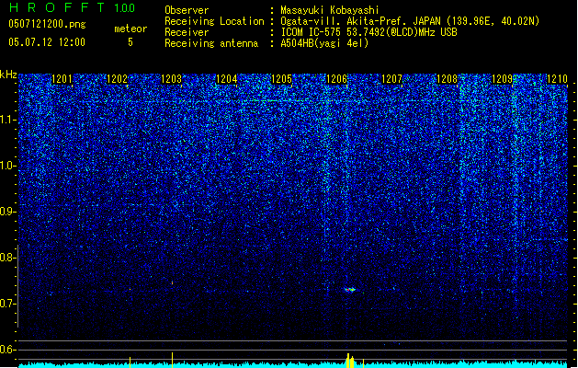
Task: Click the Receiving antenna label
Action: (x=211, y=43)
